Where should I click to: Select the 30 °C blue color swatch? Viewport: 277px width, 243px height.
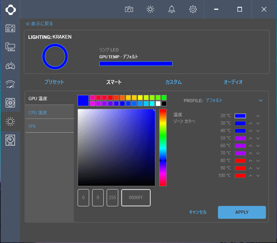[240, 123]
